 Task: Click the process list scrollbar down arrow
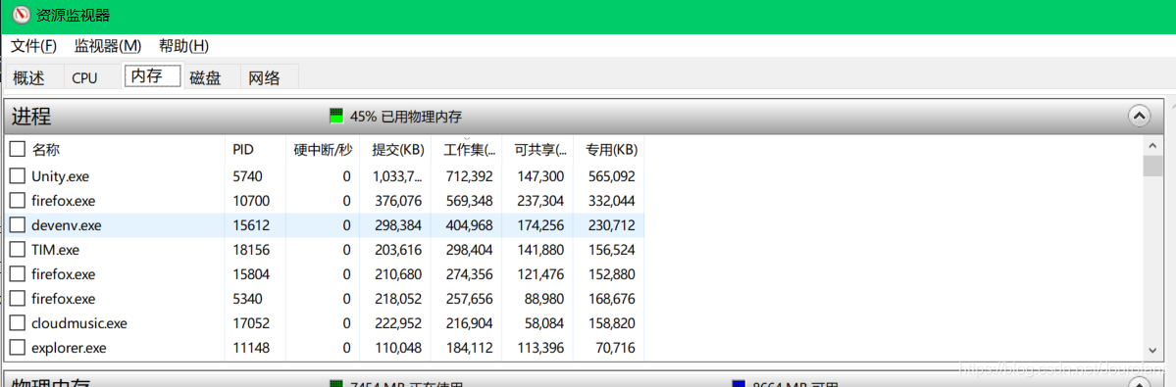[1152, 350]
